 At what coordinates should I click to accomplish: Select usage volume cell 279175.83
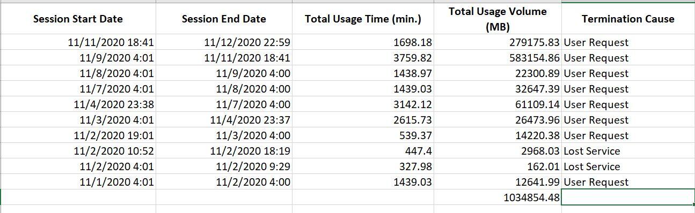click(498, 42)
